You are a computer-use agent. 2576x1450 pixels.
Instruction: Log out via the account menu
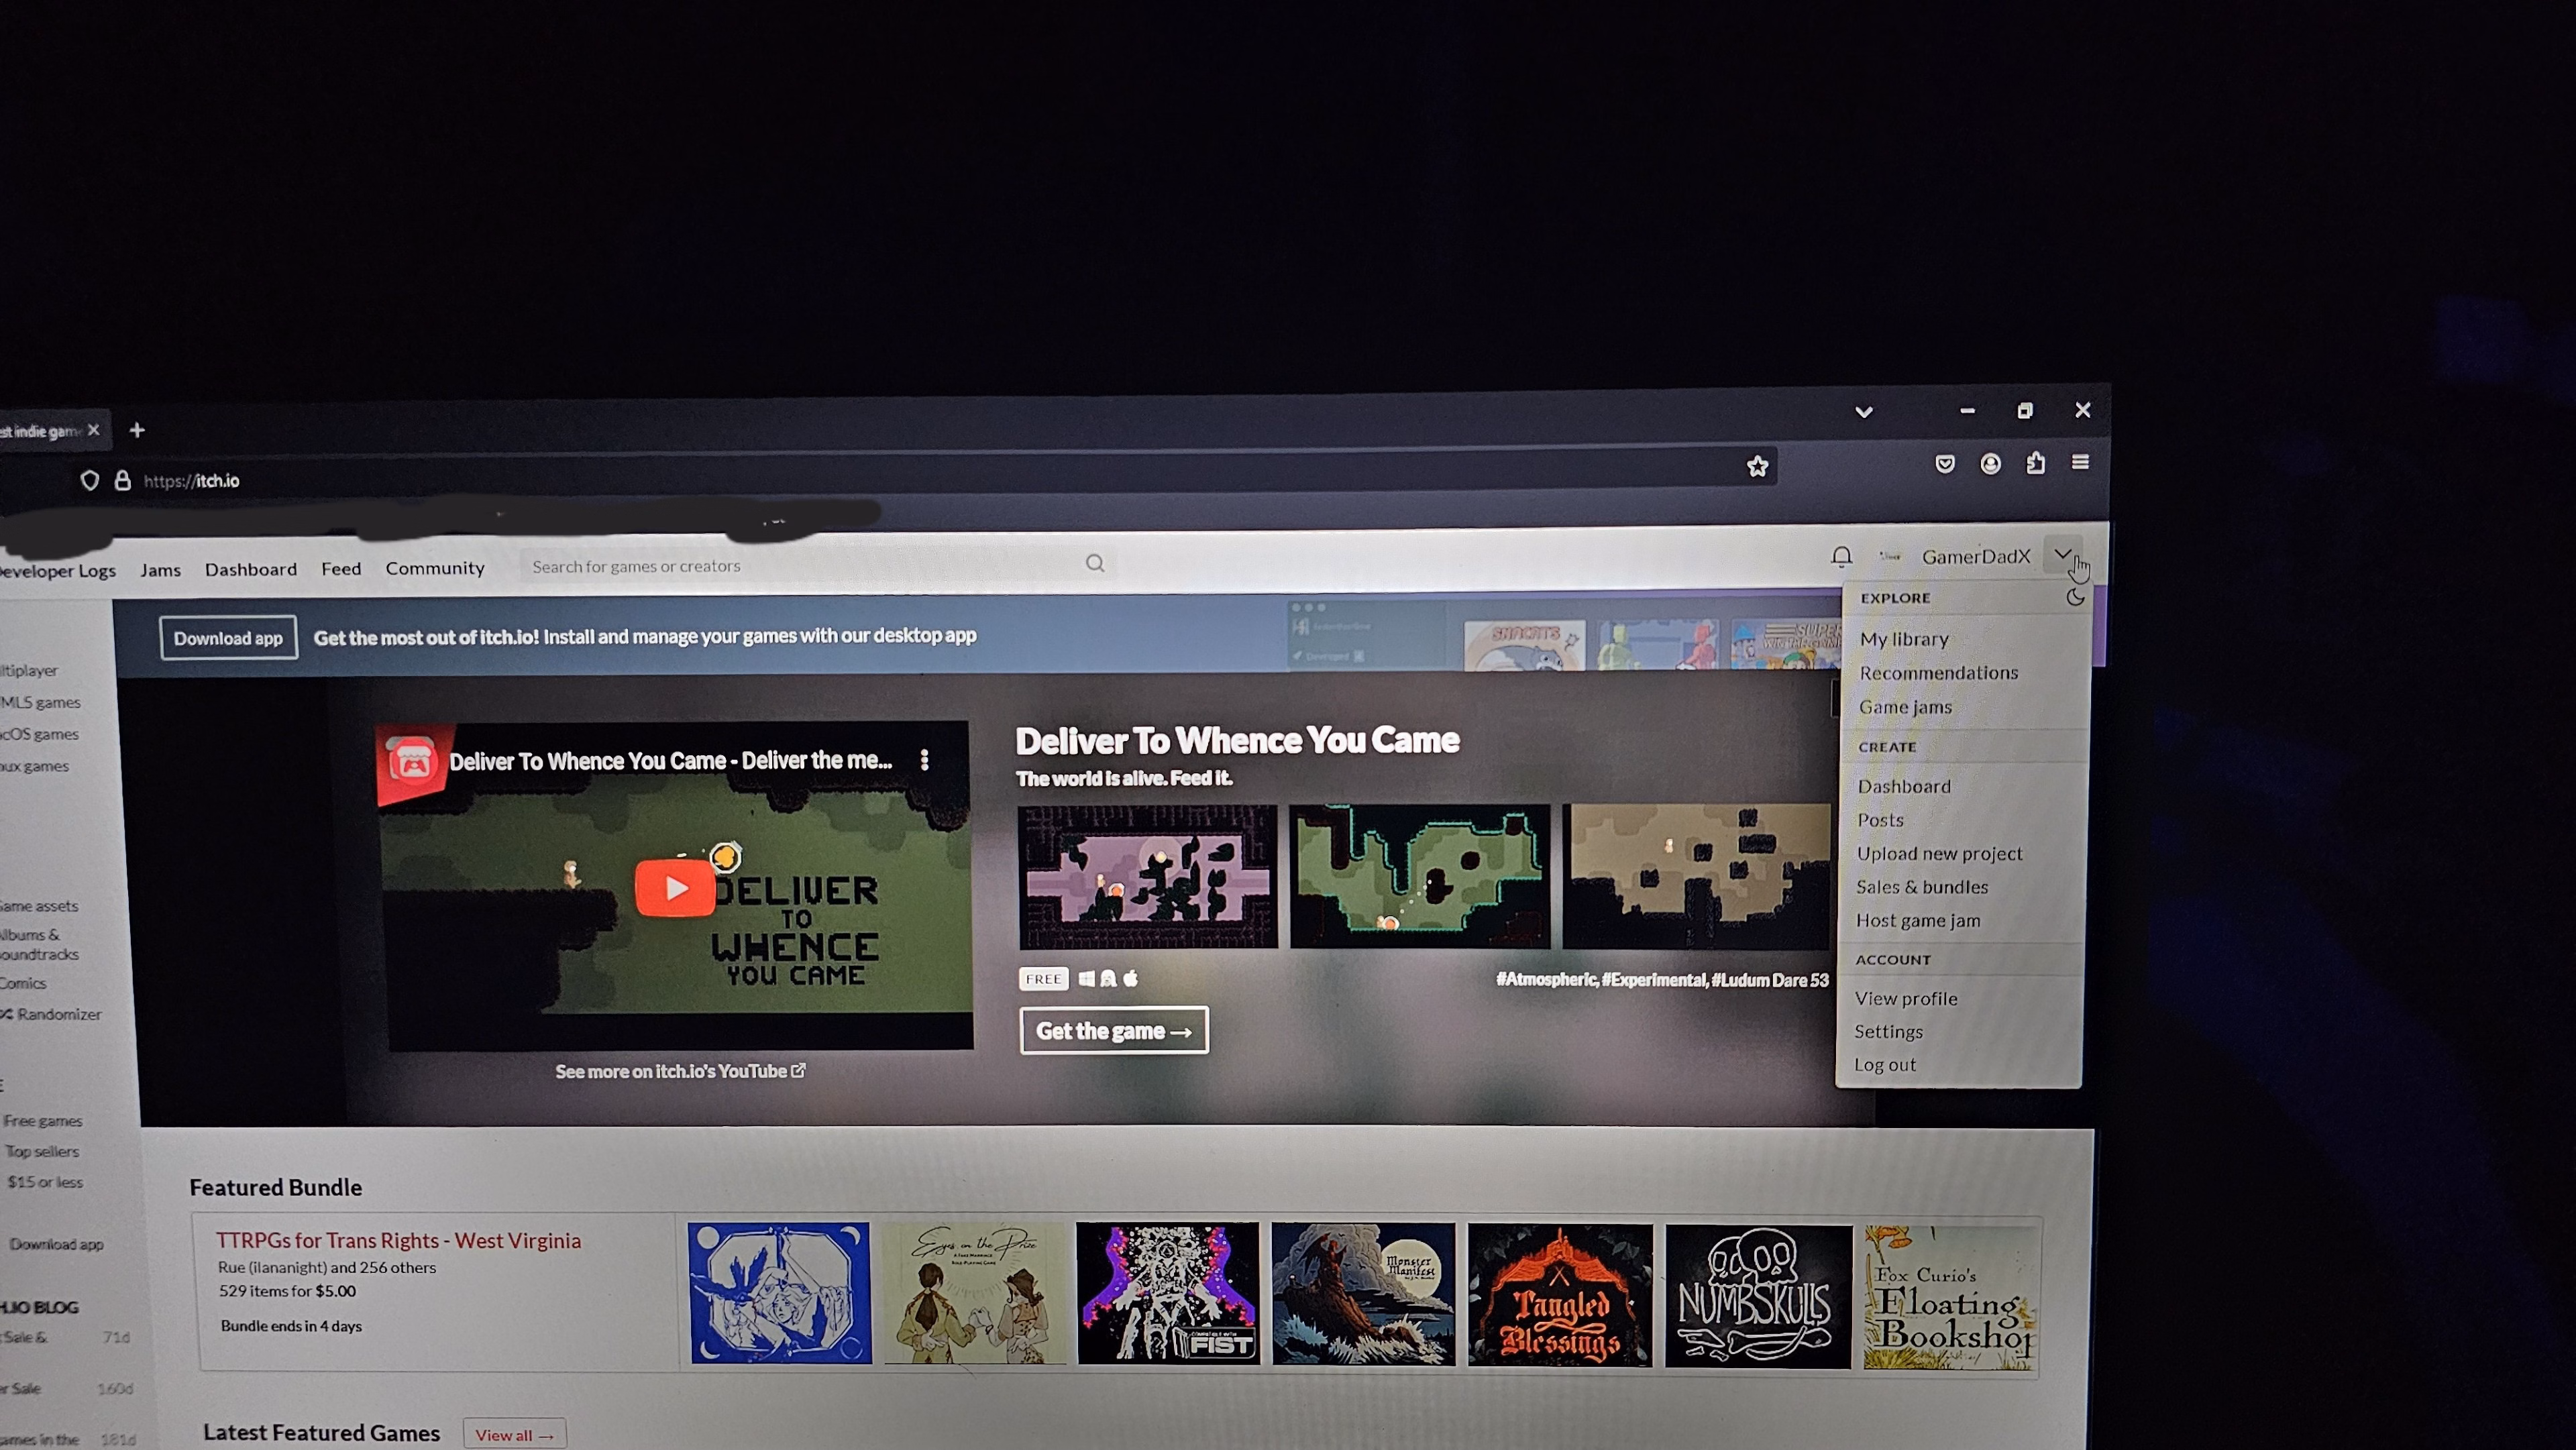(x=1885, y=1065)
